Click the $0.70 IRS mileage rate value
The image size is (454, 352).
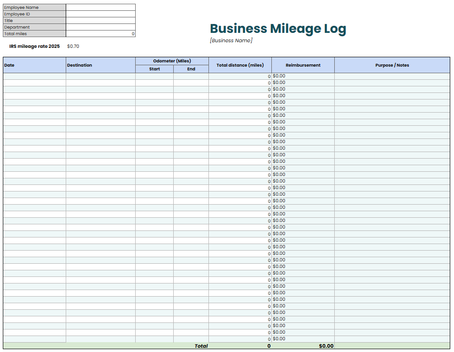click(73, 46)
